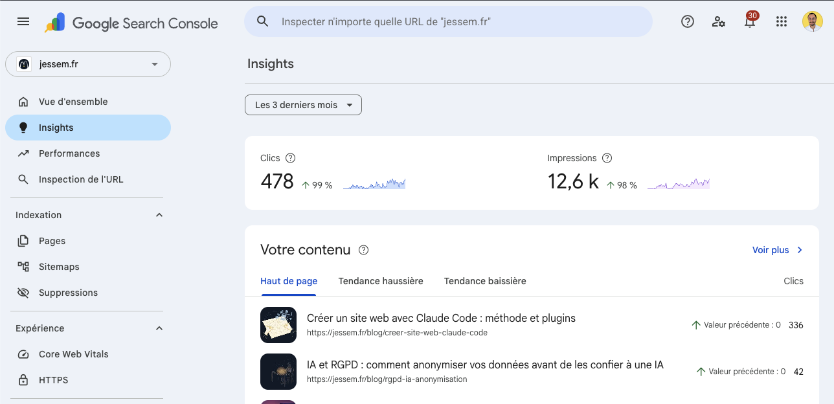Click the creer-site-web-claude-code URL
Viewport: 834px width, 404px height.
[397, 333]
